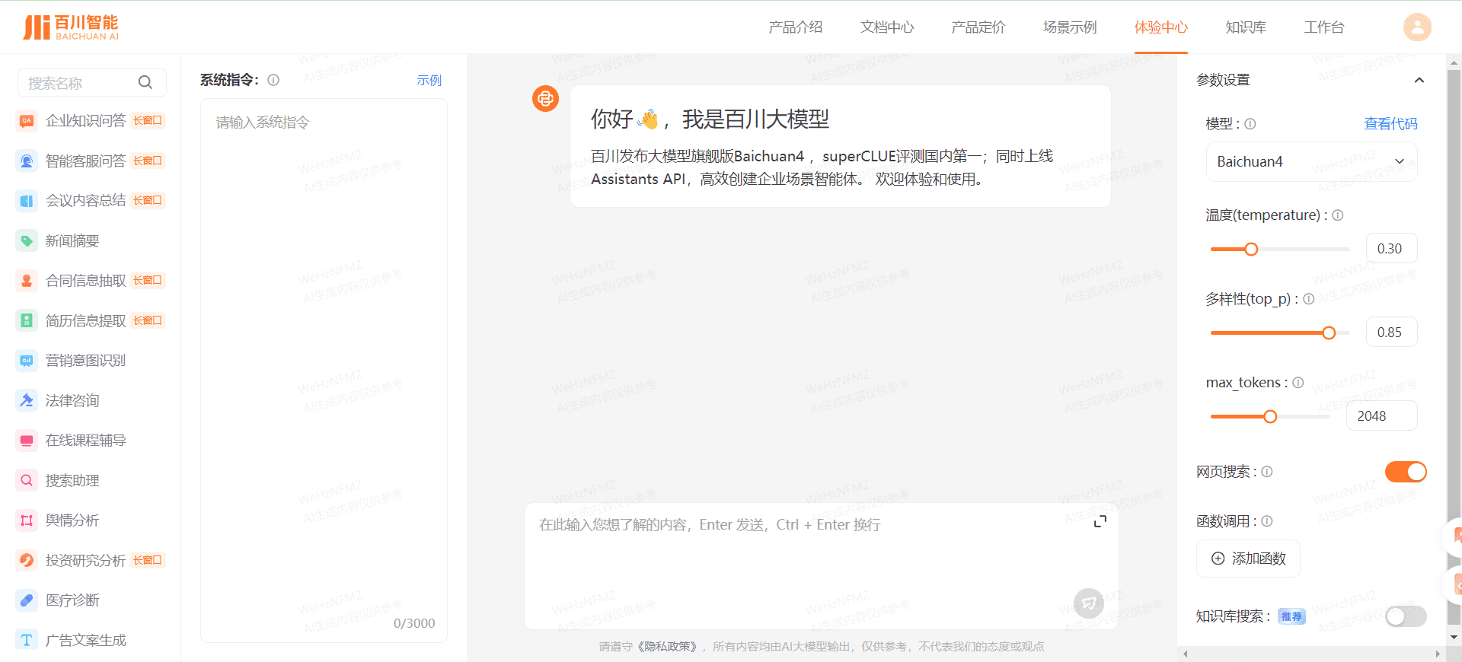Turn off the 网页搜索 toggle
Screen dimensions: 1462x662
(x=1405, y=472)
